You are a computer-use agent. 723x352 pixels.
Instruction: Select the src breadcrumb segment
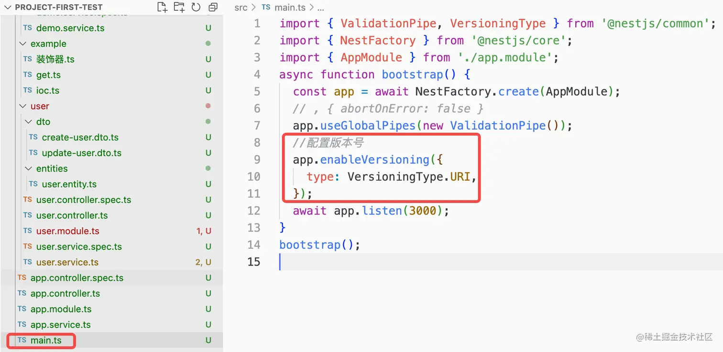[241, 8]
